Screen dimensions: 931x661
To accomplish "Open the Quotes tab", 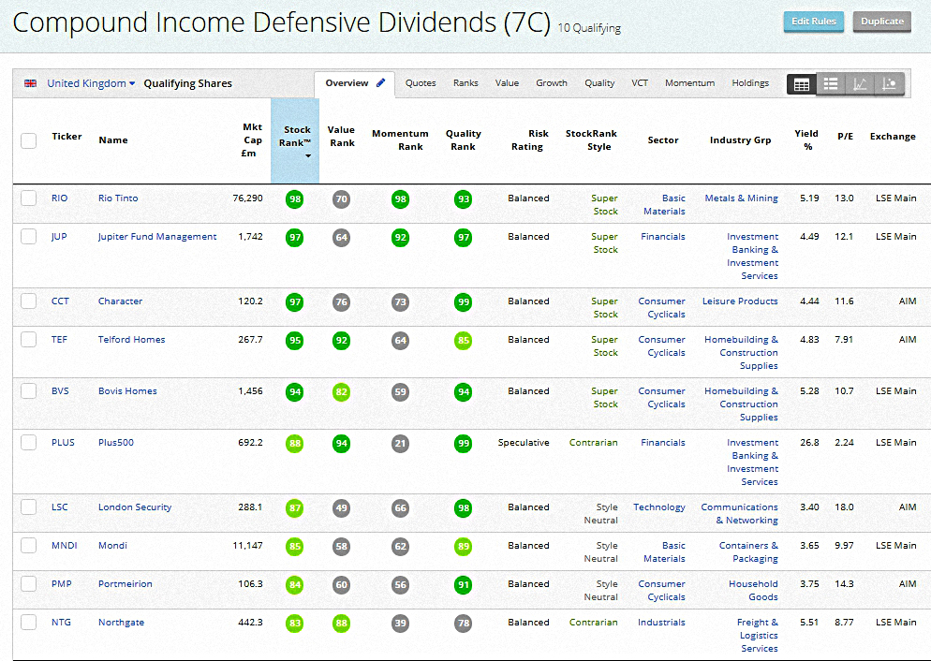I will tap(421, 83).
